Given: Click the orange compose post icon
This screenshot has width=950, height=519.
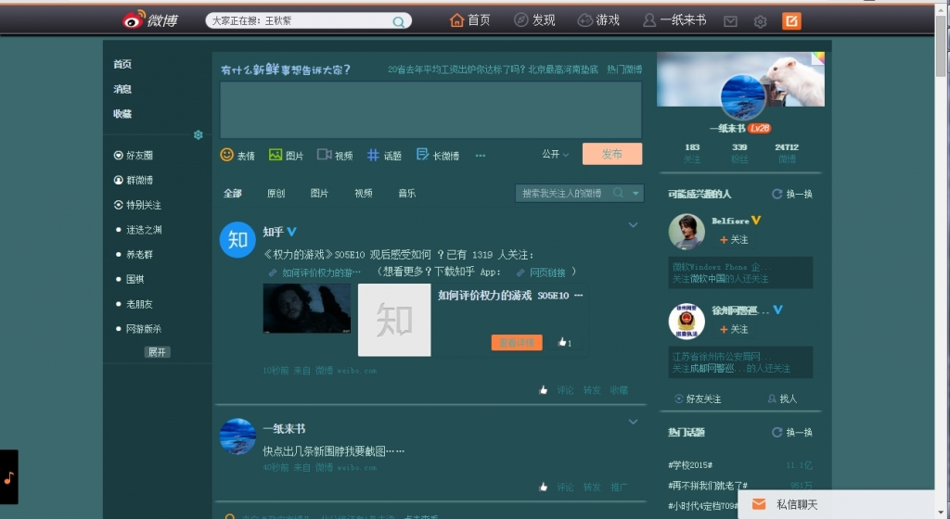Looking at the screenshot, I should click(791, 21).
